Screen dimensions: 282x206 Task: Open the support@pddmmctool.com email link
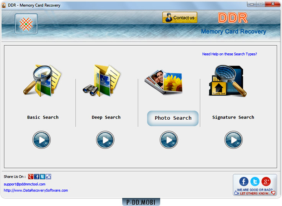[25, 184]
